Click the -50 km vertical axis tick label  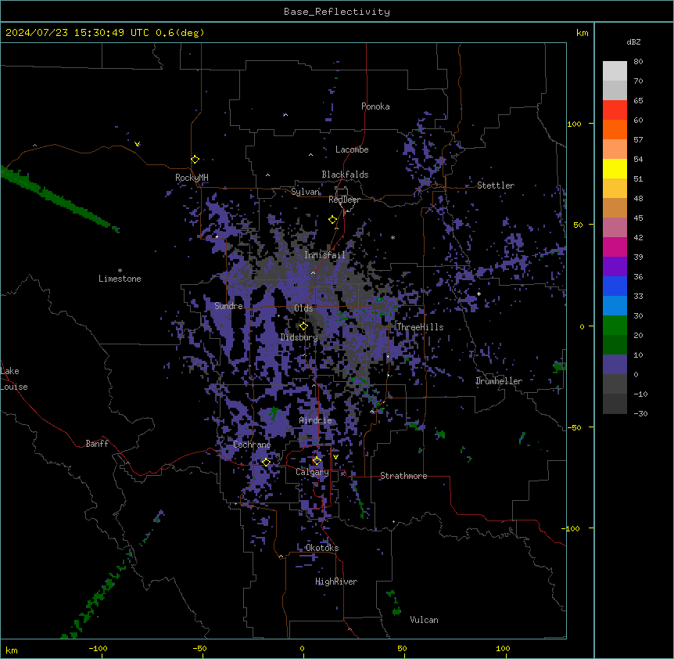tap(574, 427)
